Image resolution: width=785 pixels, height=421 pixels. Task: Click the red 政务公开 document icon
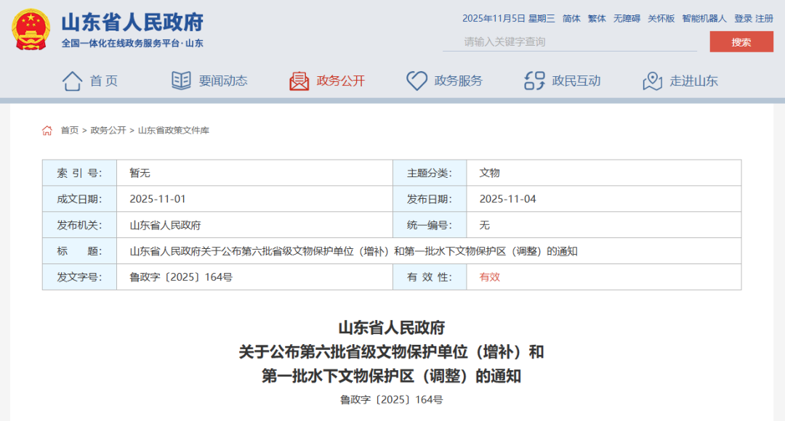tap(299, 81)
